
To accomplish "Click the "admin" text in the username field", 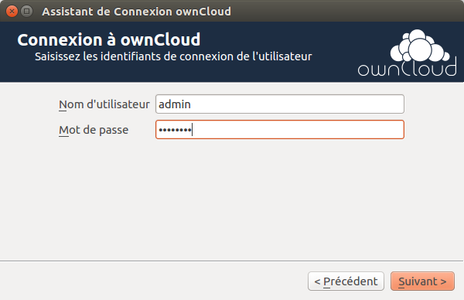I will coord(175,104).
